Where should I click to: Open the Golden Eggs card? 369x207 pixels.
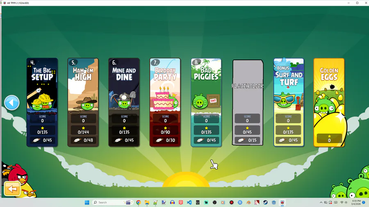tap(329, 102)
